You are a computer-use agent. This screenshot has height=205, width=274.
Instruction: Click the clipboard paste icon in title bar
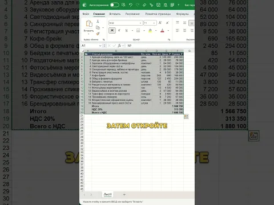click(166, 5)
